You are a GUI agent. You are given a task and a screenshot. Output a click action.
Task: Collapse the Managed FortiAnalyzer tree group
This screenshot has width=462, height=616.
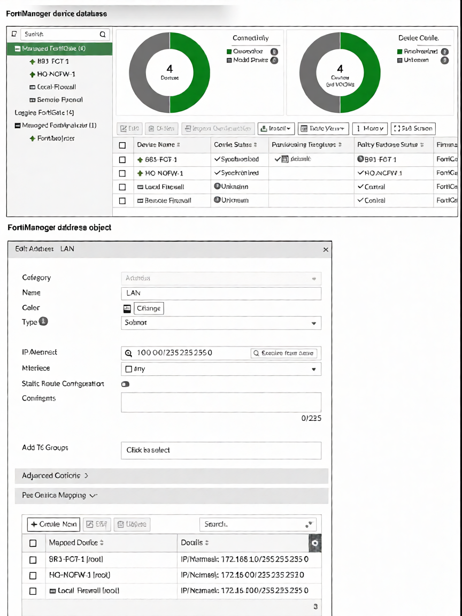coord(17,126)
